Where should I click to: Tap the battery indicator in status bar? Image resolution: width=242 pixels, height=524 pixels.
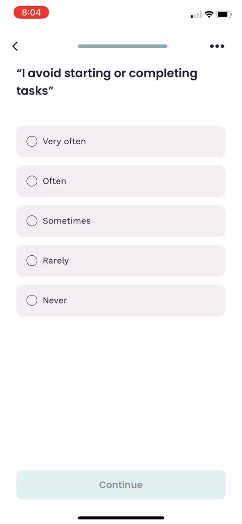click(x=224, y=14)
